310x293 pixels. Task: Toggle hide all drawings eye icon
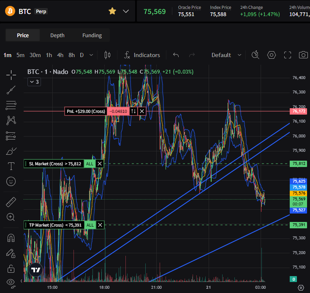[x=11, y=283]
